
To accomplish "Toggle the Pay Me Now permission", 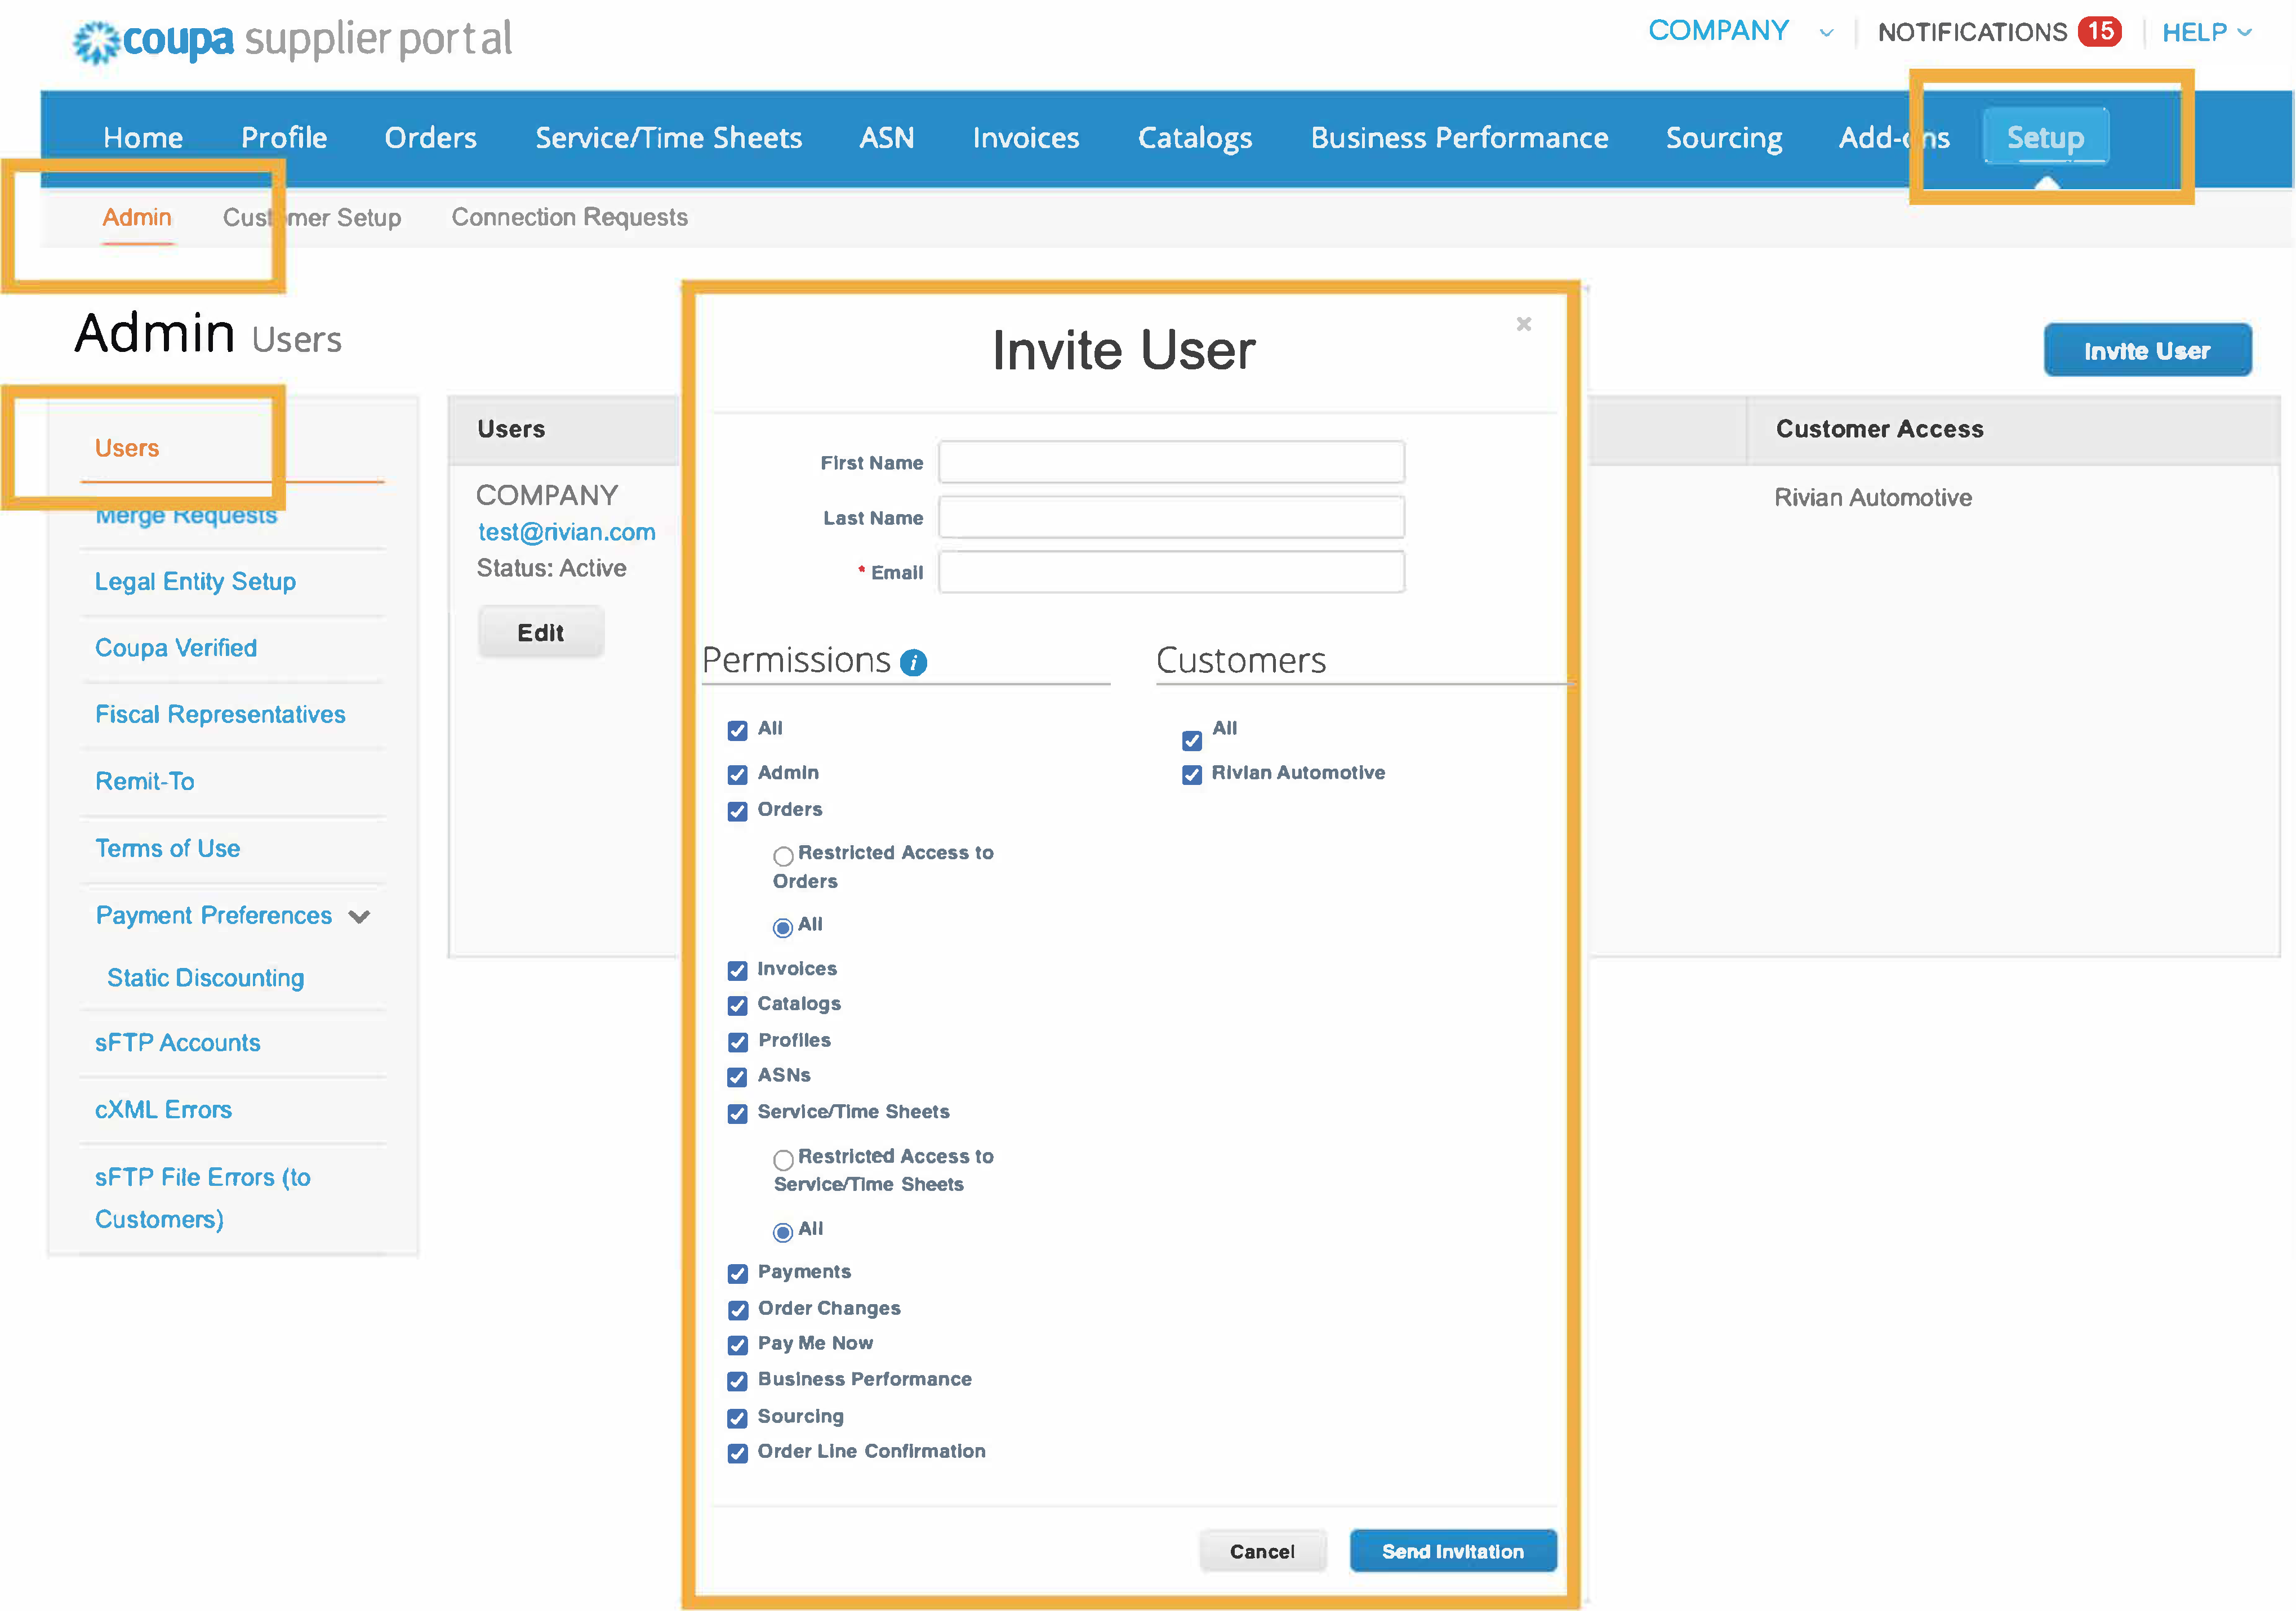I will coord(738,1345).
